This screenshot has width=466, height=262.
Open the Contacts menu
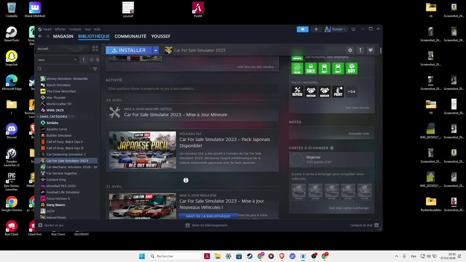pyautogui.click(x=75, y=29)
